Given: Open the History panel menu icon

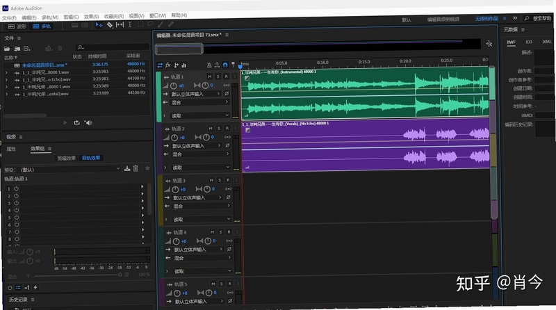Looking at the screenshot, I should pos(33,300).
